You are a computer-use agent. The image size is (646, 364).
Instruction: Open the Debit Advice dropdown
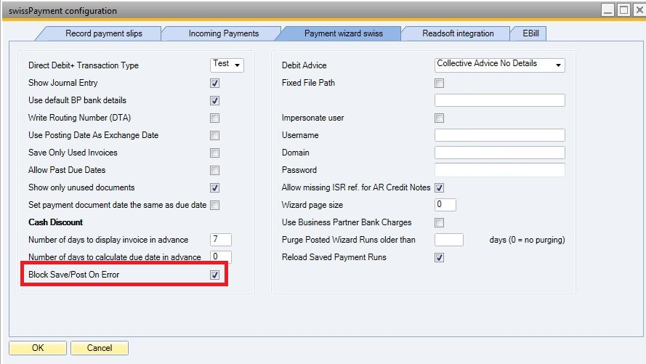tap(499, 65)
